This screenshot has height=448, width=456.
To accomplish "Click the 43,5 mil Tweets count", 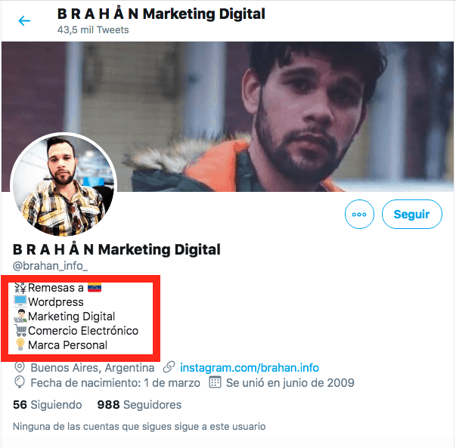I will [93, 30].
